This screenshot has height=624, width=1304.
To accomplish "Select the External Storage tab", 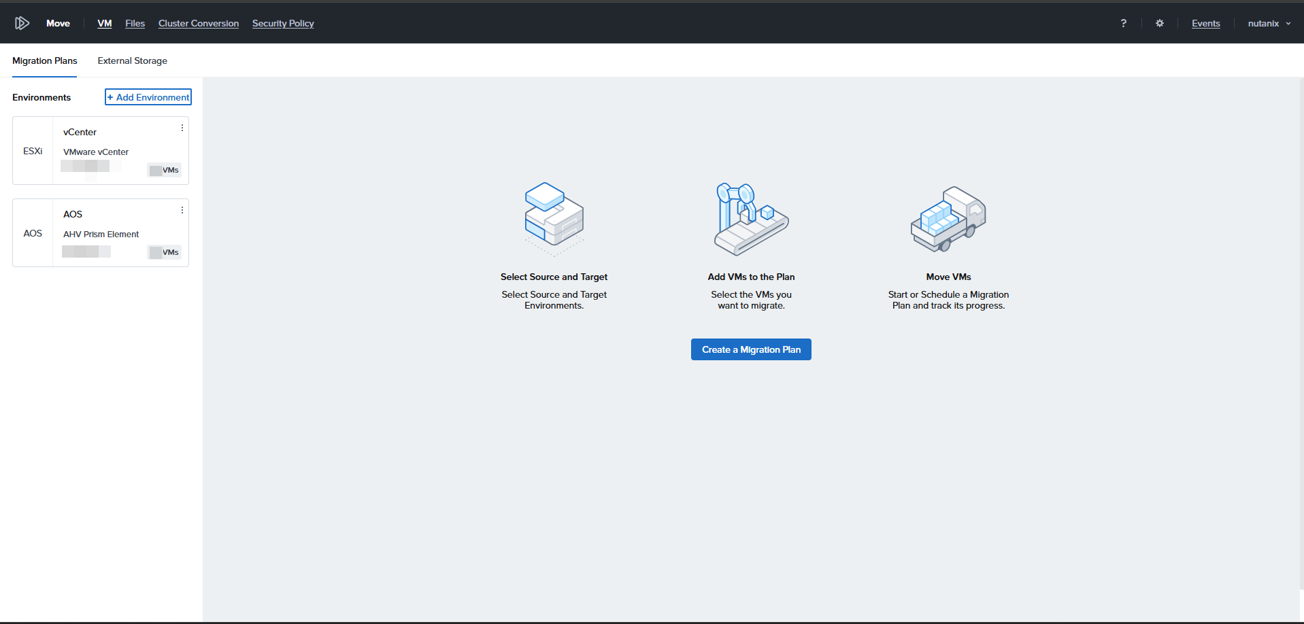I will point(132,60).
